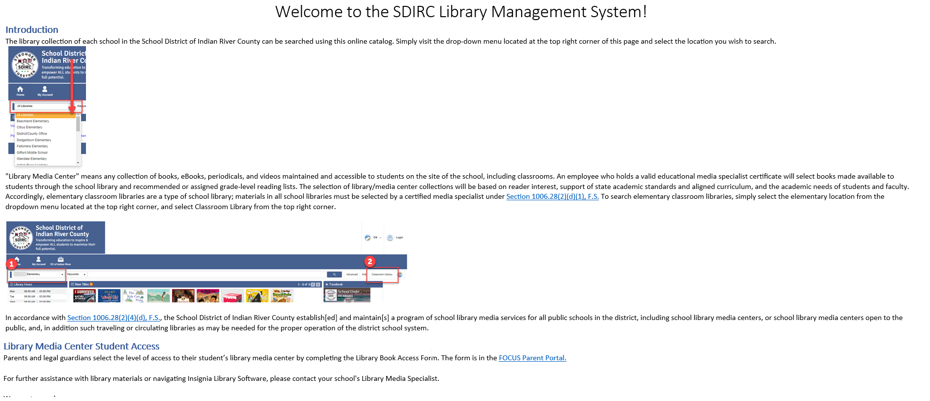The image size is (930, 401).
Task: Click the Introduction heading
Action: tap(32, 29)
